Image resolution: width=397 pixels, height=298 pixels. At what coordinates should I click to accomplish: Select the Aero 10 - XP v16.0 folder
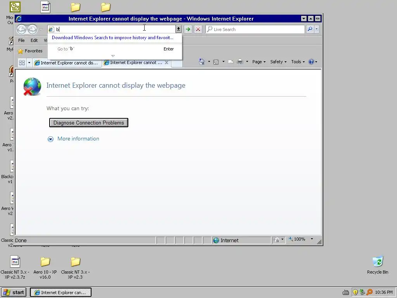[45, 268]
